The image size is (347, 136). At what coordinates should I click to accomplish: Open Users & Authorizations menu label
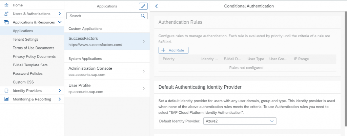pyautogui.click(x=32, y=14)
